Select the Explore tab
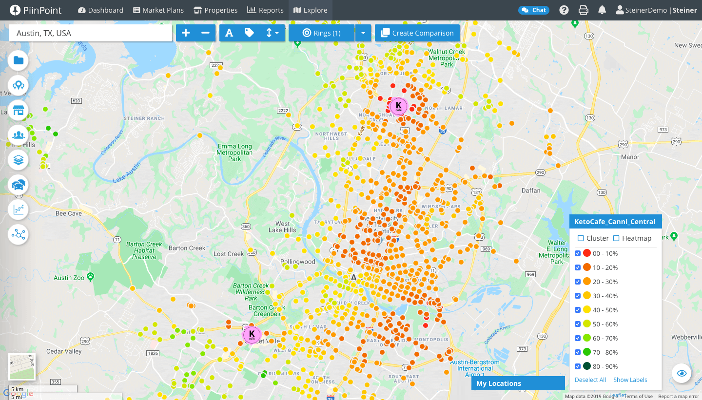Image resolution: width=702 pixels, height=400 pixels. point(311,10)
